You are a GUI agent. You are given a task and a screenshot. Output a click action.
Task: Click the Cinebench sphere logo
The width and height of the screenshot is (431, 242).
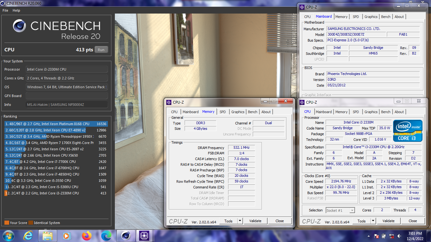click(x=19, y=26)
